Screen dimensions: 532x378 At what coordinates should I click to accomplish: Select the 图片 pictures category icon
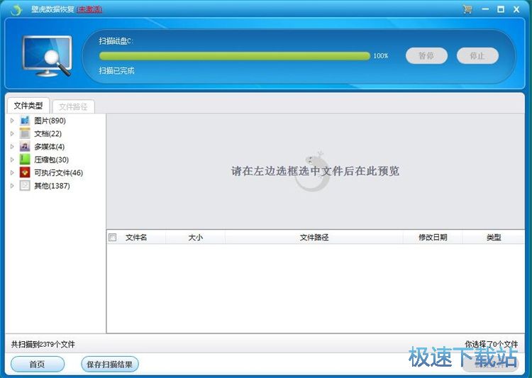coord(25,121)
